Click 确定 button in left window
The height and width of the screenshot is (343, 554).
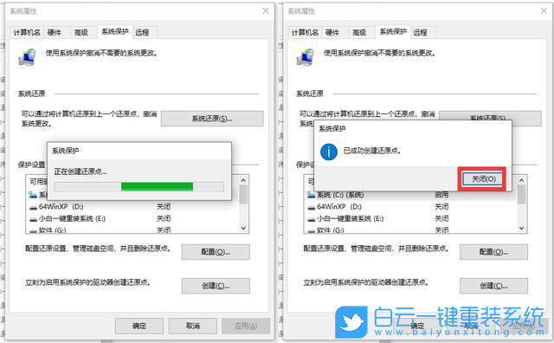pos(139,326)
